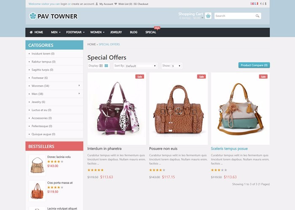This screenshot has height=210, width=295.
Task: Click the Product Compare (0) button
Action: point(254,65)
